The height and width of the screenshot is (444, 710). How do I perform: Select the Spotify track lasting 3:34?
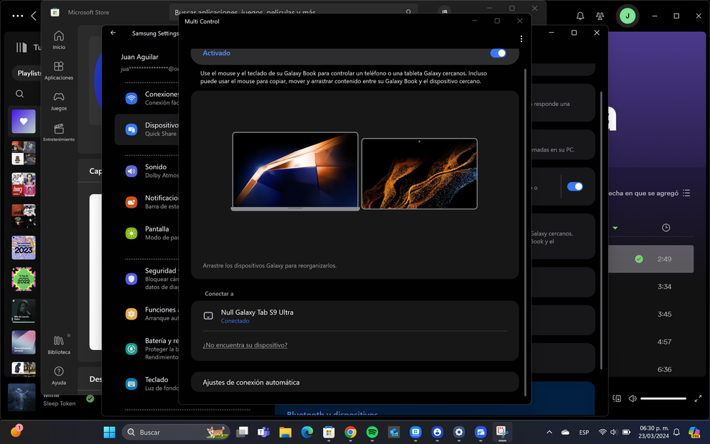pos(651,287)
